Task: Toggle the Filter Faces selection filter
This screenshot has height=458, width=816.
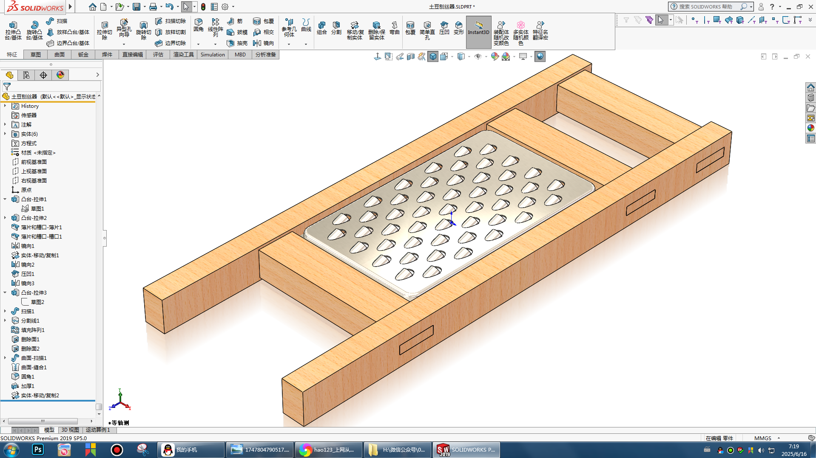Action: tap(717, 20)
